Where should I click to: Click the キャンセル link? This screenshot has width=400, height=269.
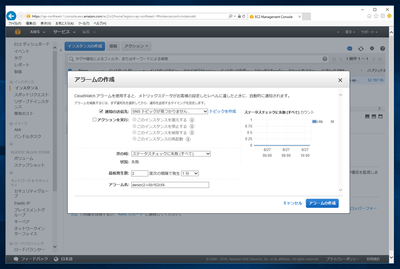click(x=292, y=203)
